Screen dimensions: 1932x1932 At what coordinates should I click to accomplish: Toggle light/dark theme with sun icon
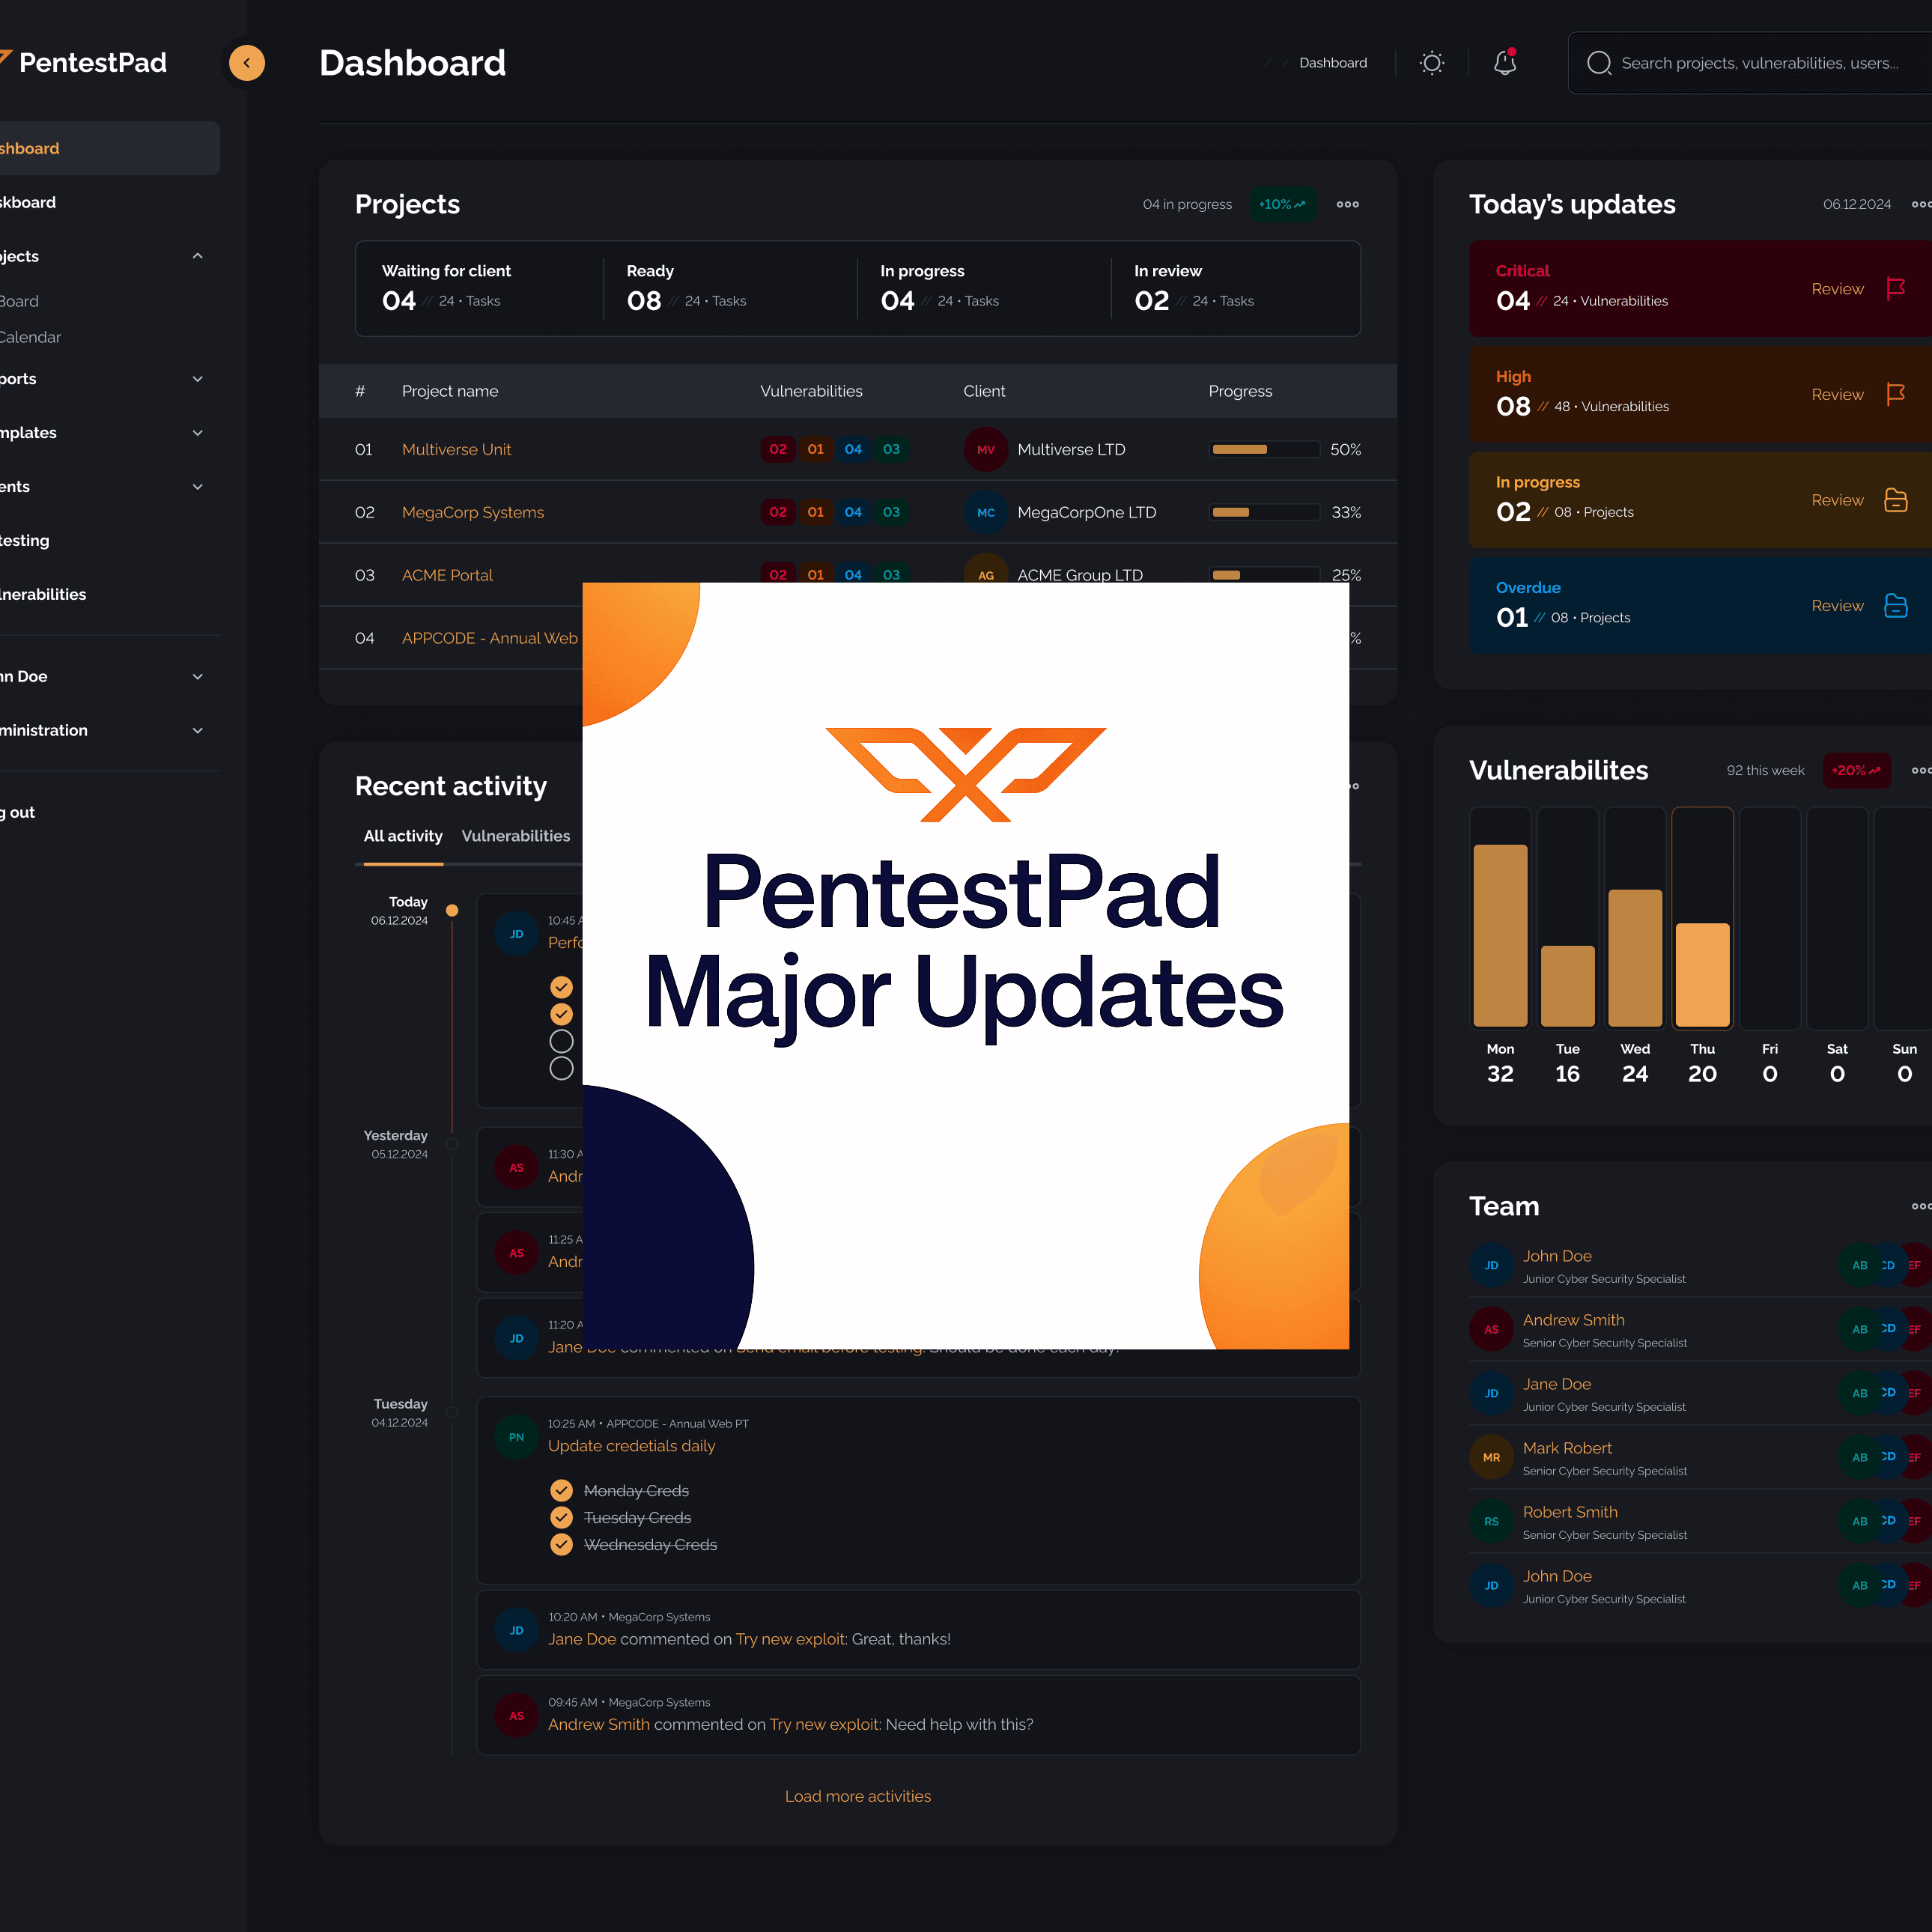pos(1432,62)
